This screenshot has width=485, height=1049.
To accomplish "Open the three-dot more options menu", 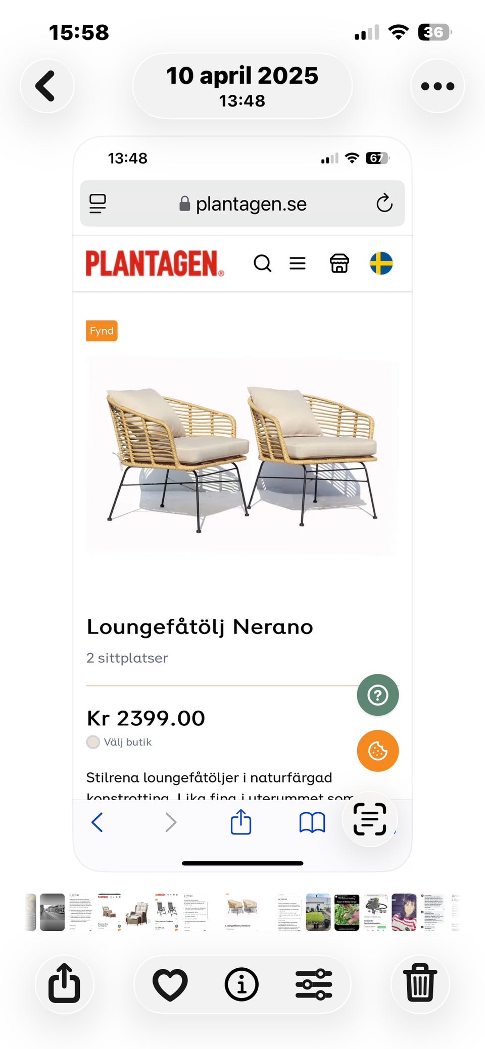I will pyautogui.click(x=438, y=86).
